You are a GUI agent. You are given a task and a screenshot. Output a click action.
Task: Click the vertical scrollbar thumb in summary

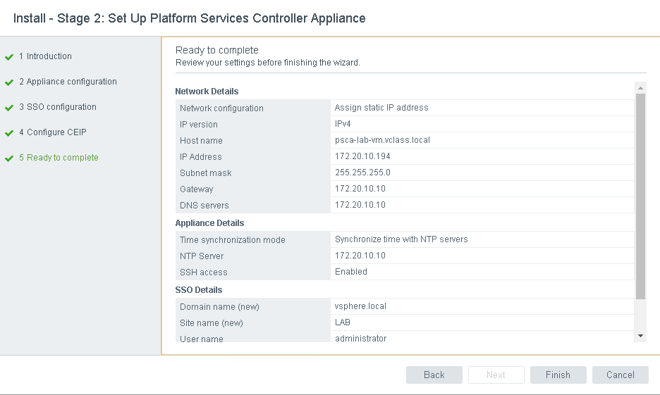640,196
